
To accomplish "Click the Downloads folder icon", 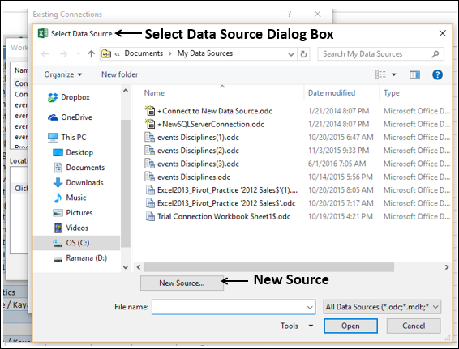I will pos(58,183).
